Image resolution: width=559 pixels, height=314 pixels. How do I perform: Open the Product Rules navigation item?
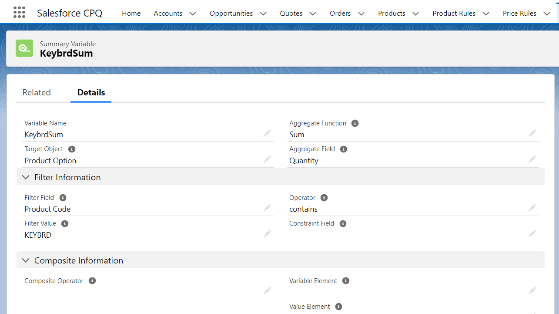click(454, 14)
